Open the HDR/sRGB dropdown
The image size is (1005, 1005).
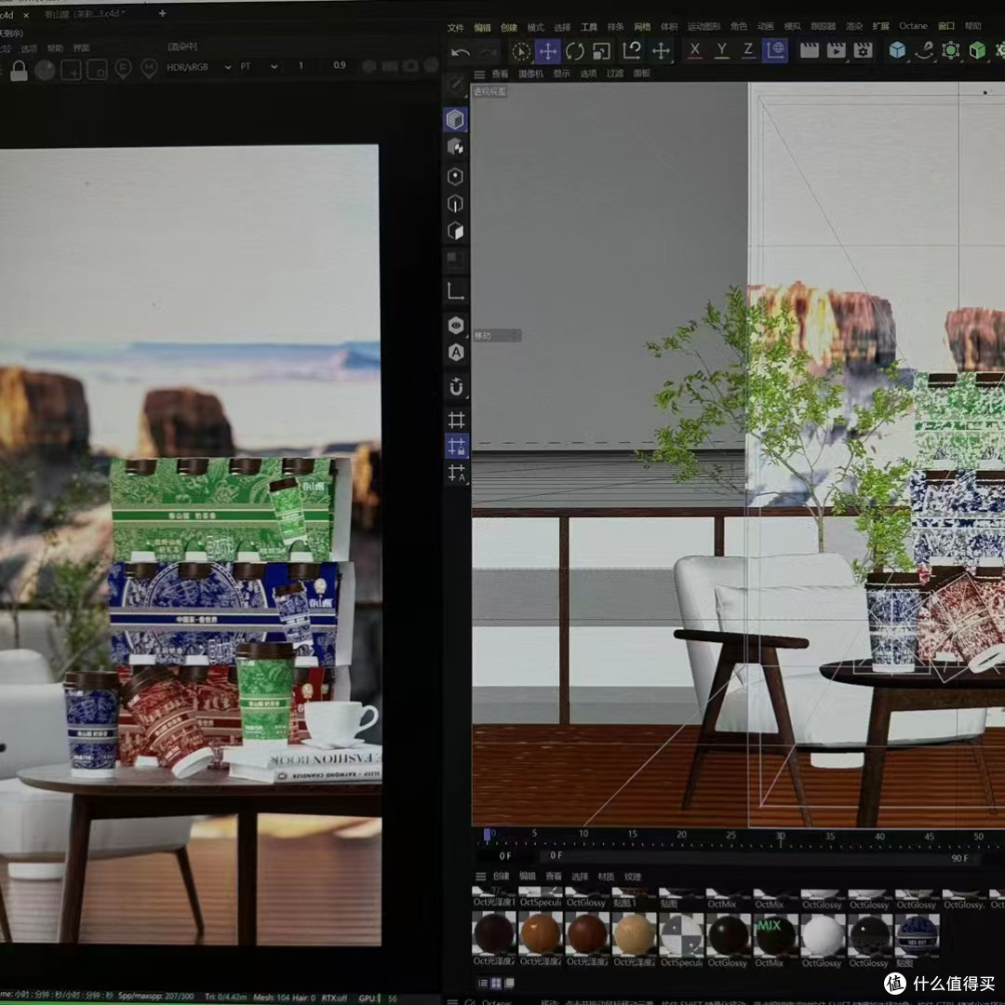click(199, 67)
